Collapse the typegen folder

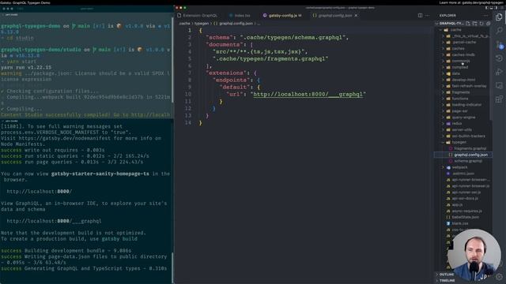click(459, 142)
